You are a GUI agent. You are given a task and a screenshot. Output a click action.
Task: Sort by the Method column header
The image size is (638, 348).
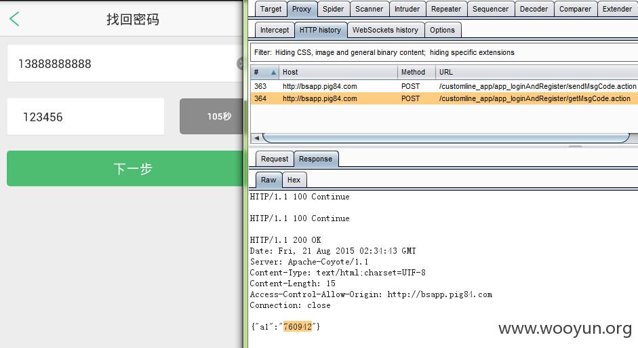pyautogui.click(x=416, y=72)
